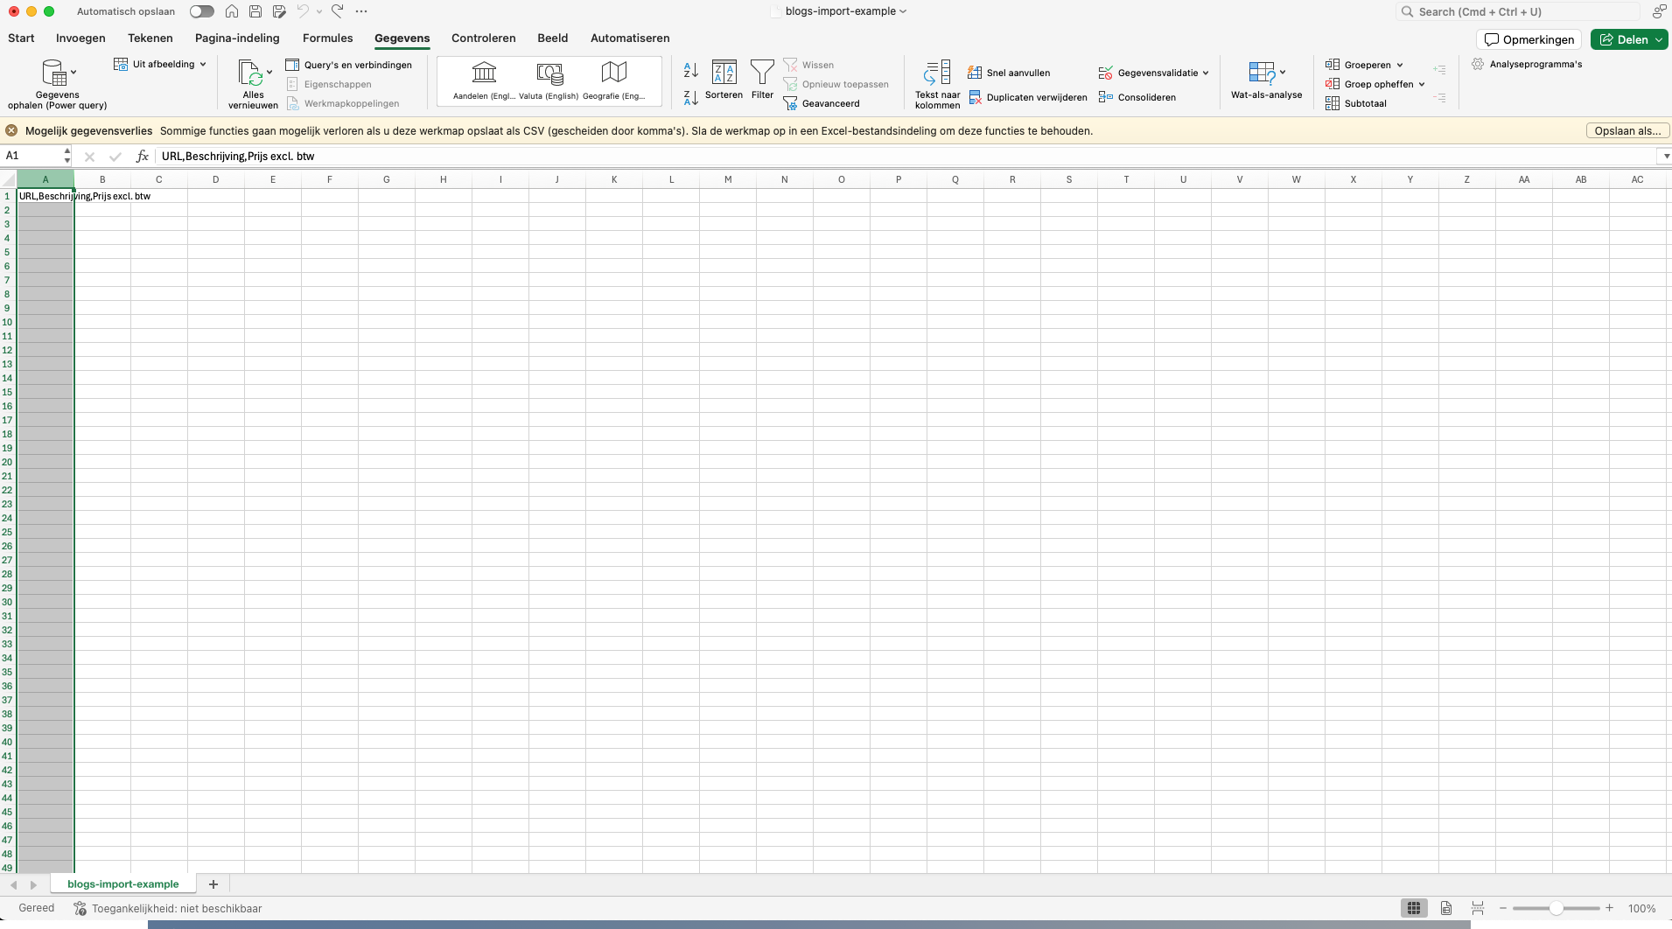Open the Start ribbon tab
Image resolution: width=1672 pixels, height=929 pixels.
click(x=21, y=38)
